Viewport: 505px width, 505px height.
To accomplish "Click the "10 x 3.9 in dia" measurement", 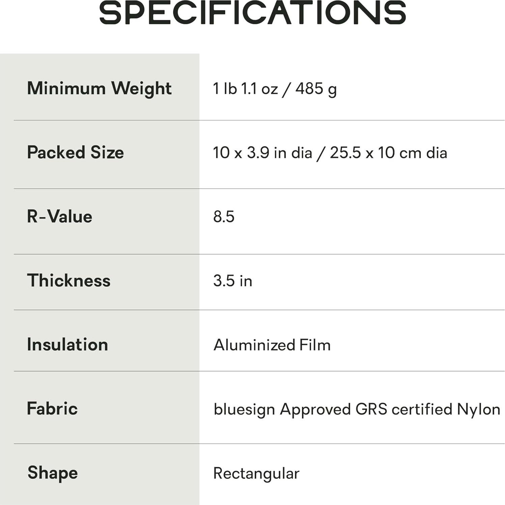I will (262, 153).
